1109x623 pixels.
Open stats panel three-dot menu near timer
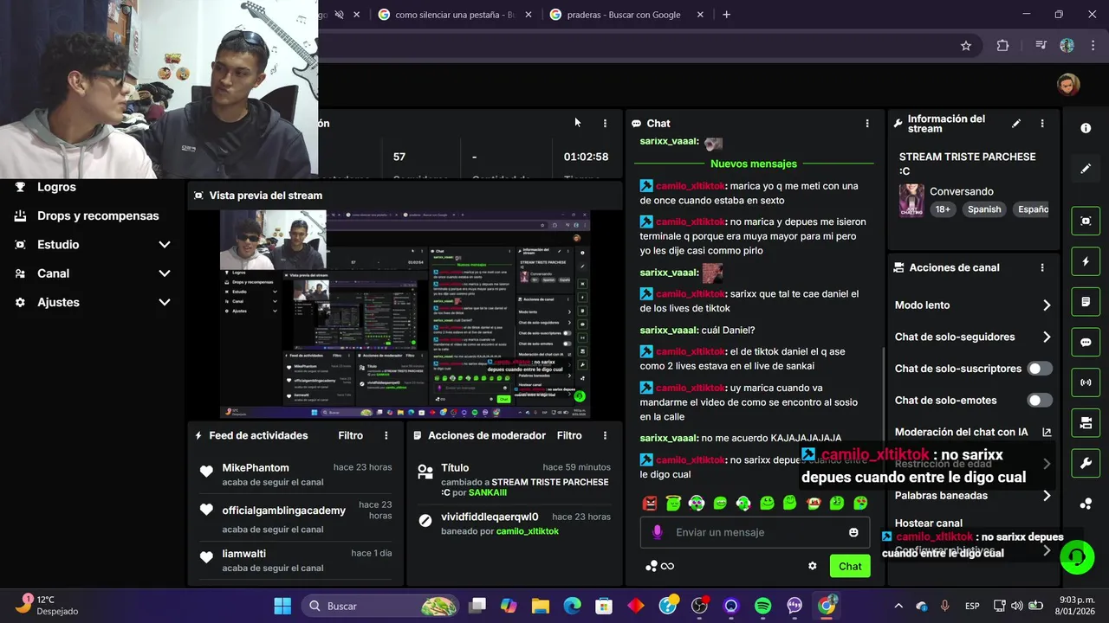(x=605, y=124)
